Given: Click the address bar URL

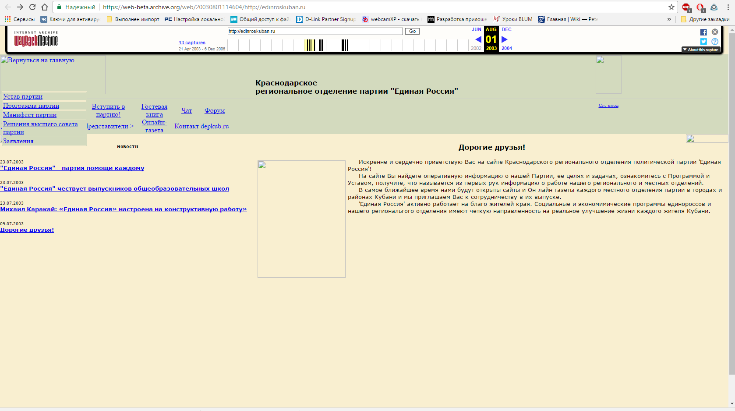Looking at the screenshot, I should click(204, 7).
